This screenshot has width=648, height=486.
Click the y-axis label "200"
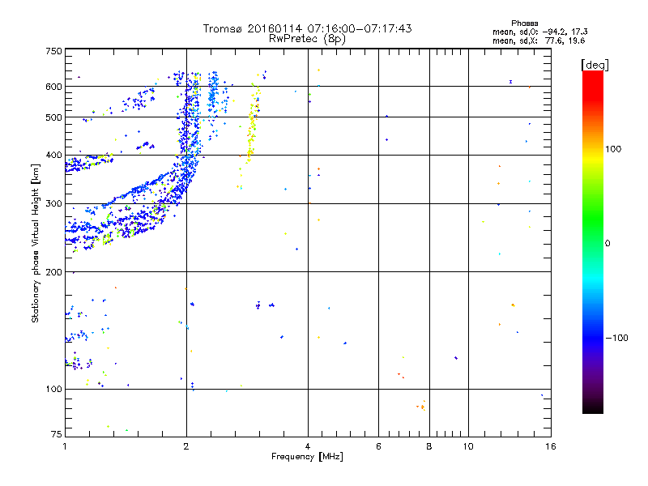click(x=53, y=272)
